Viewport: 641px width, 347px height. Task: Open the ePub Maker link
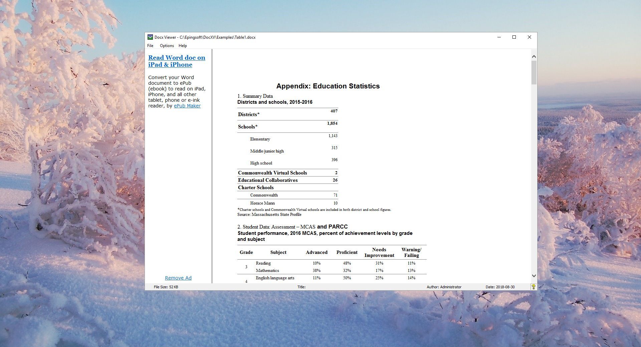pyautogui.click(x=187, y=106)
